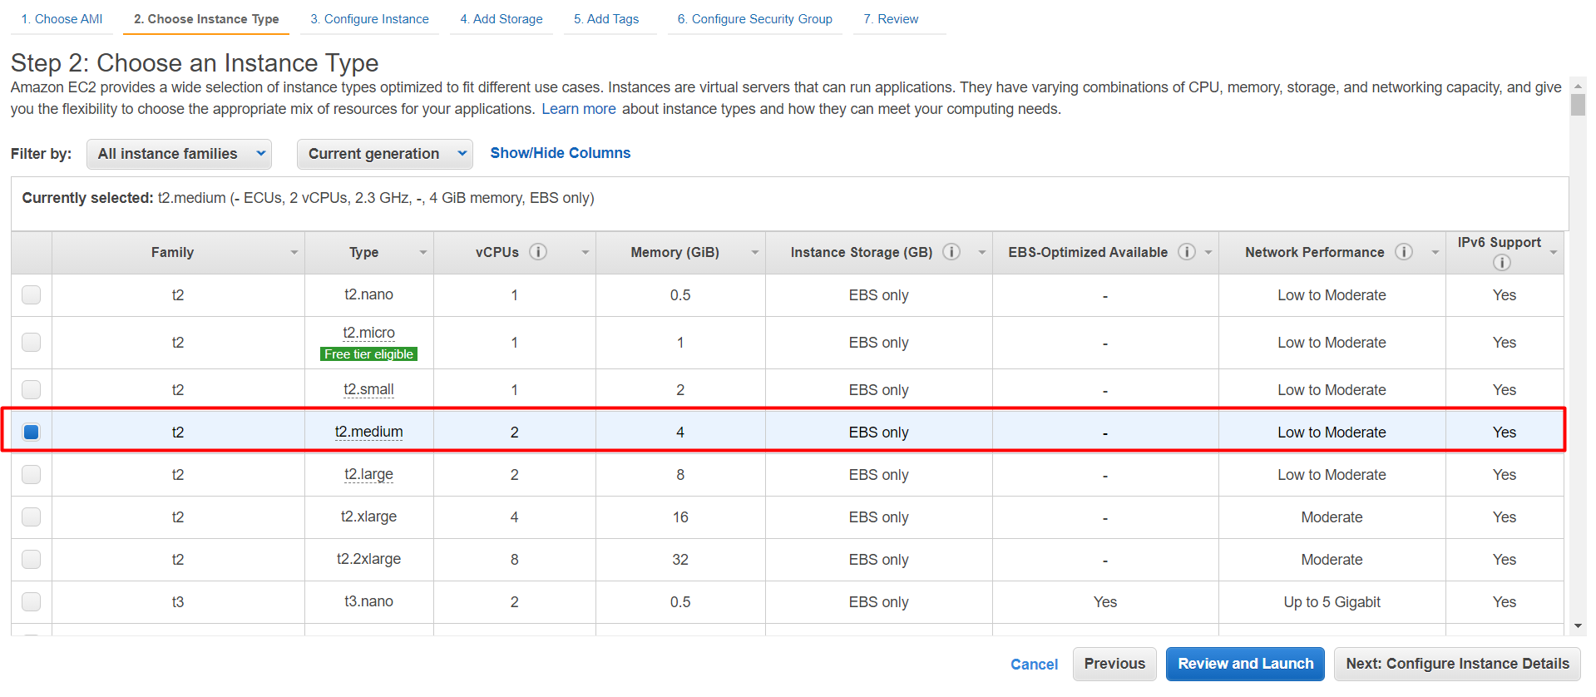The height and width of the screenshot is (697, 1596).
Task: Select the 2. Choose Instance Type tab
Action: (x=206, y=19)
